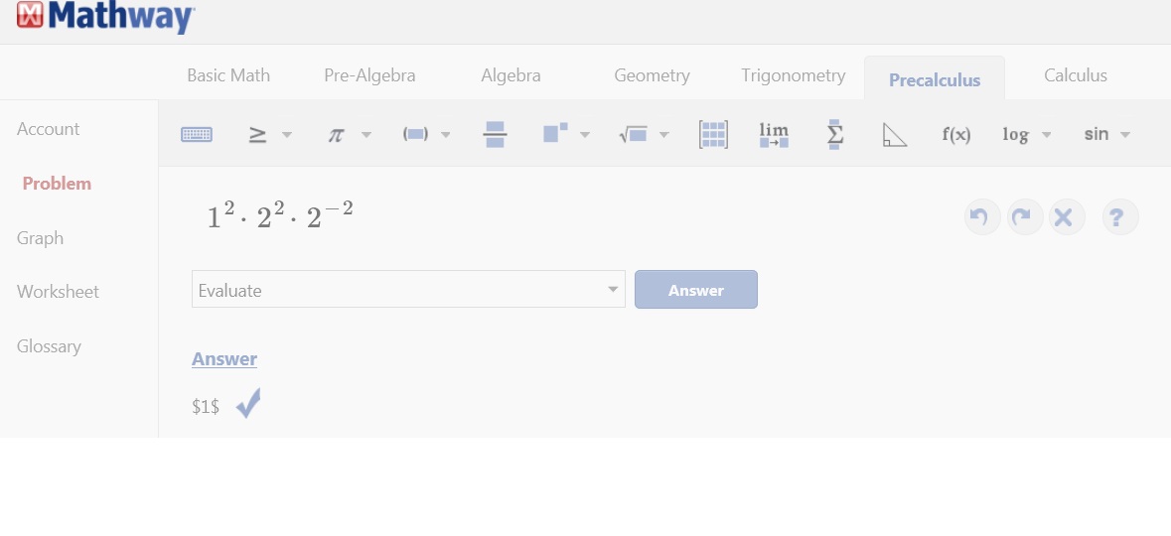Expand the log functions dropdown

pyautogui.click(x=1046, y=135)
